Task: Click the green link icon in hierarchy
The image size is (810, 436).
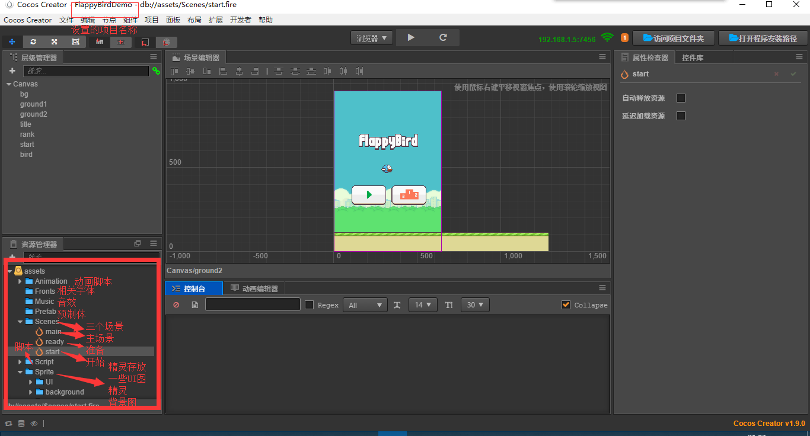Action: point(156,70)
